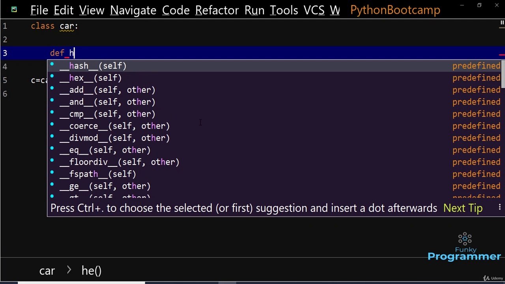Click the pause inspection indicator icon

(502, 23)
